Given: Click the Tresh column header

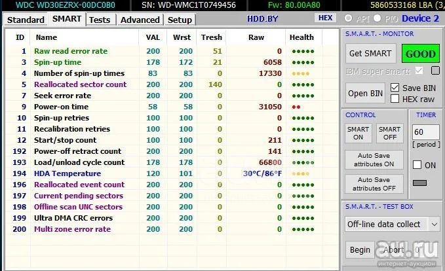Looking at the screenshot, I should point(212,37).
